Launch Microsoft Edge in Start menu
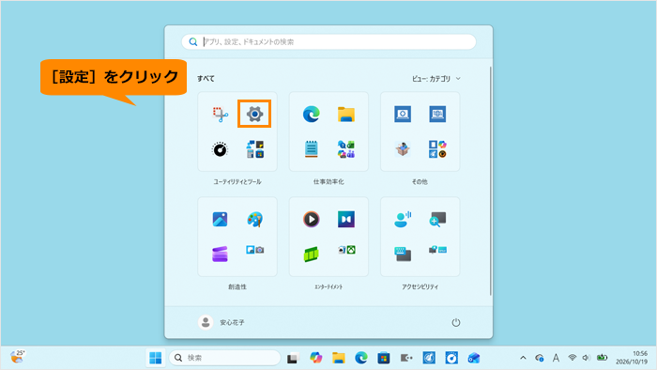The height and width of the screenshot is (370, 657). coord(312,114)
